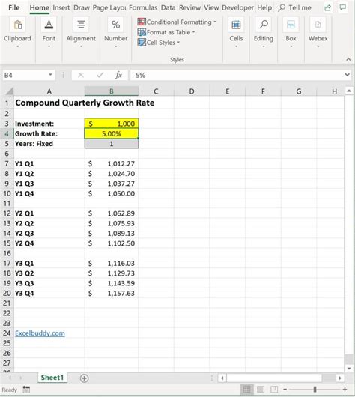The image size is (355, 397).
Task: Open the Name Box dropdown arrow
Action: pos(50,75)
